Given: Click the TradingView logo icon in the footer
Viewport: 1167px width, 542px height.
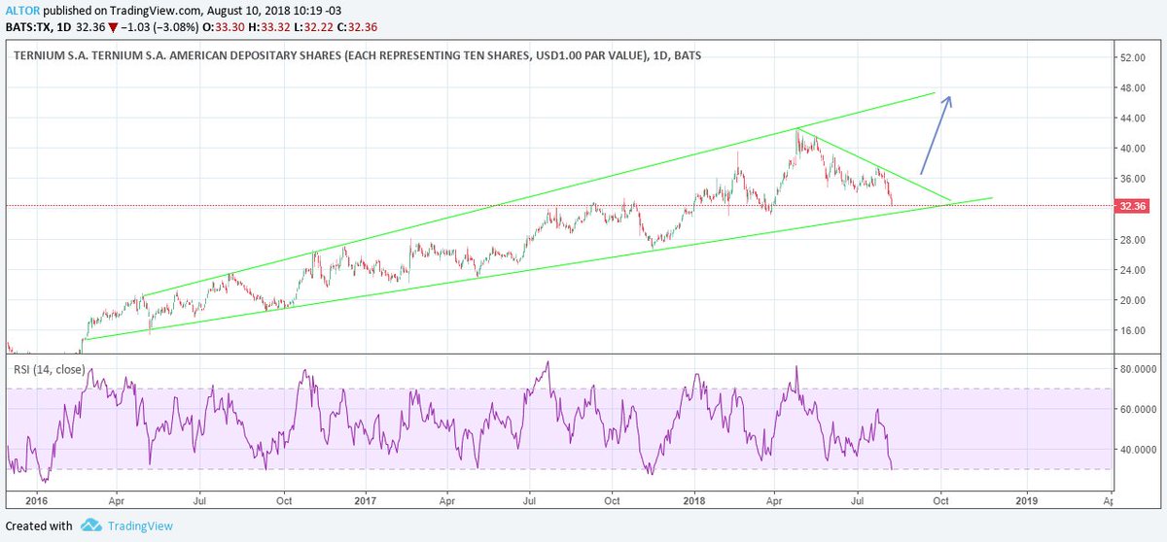Looking at the screenshot, I should click(x=91, y=525).
